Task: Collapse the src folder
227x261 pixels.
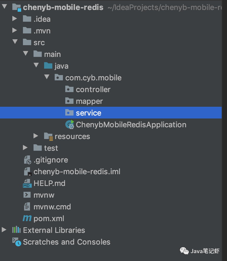Action: coord(15,42)
